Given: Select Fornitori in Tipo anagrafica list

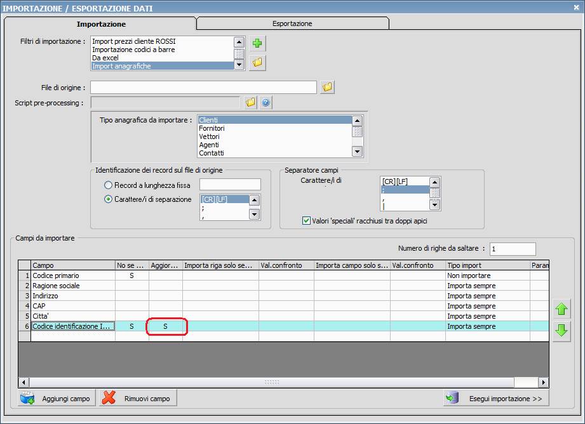Looking at the screenshot, I should point(275,128).
